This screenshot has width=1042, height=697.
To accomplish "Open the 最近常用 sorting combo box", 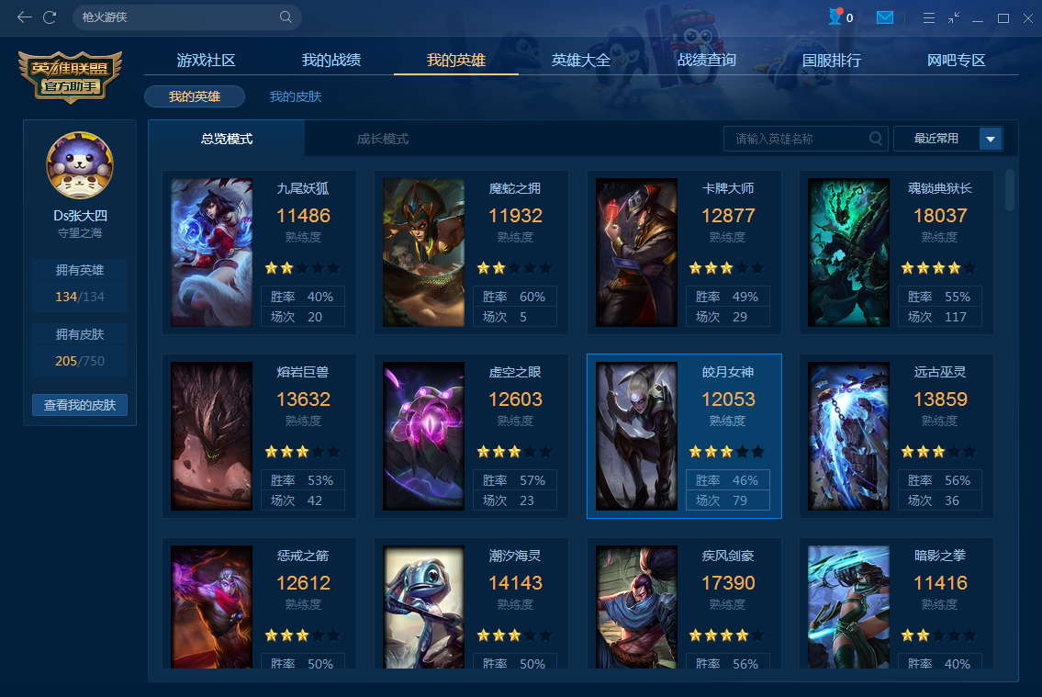I will [947, 139].
